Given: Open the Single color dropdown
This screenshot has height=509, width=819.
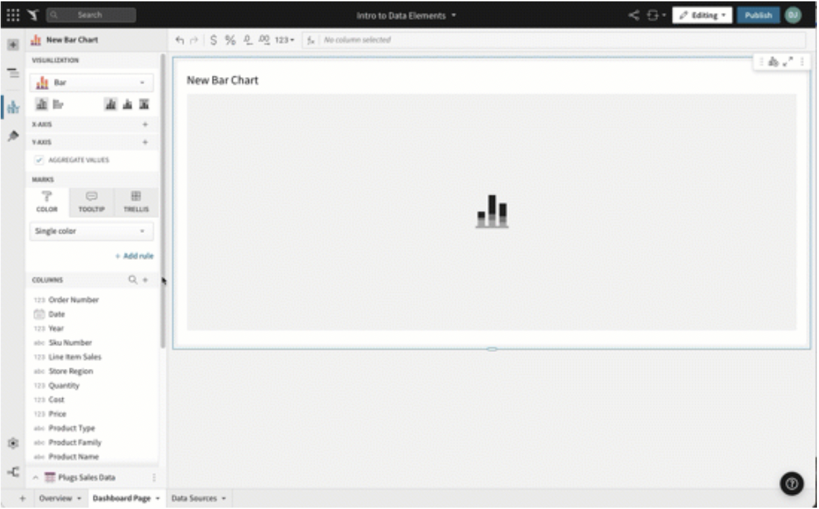Looking at the screenshot, I should (x=91, y=230).
